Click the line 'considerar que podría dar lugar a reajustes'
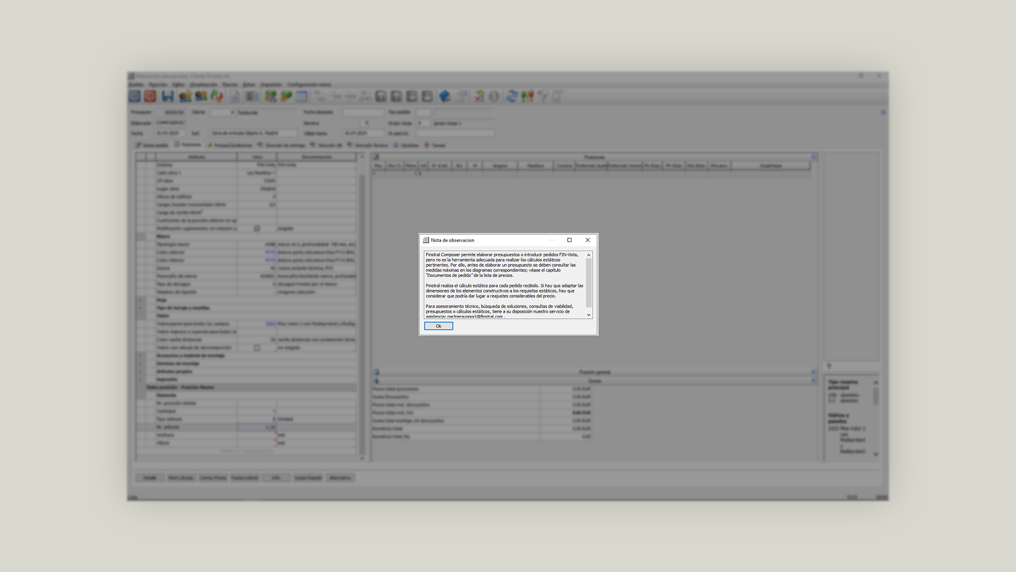 [491, 296]
